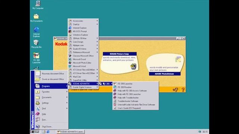This screenshot has width=239, height=134.
Task: Click Microsoft Photo Editor icon in Programs menu
Action: pyautogui.click(x=70, y=63)
